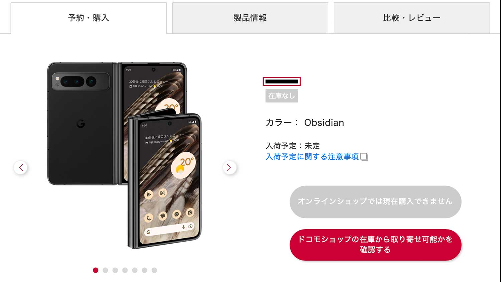Open the 比較・レビュー tab
The width and height of the screenshot is (501, 282).
coord(412,18)
